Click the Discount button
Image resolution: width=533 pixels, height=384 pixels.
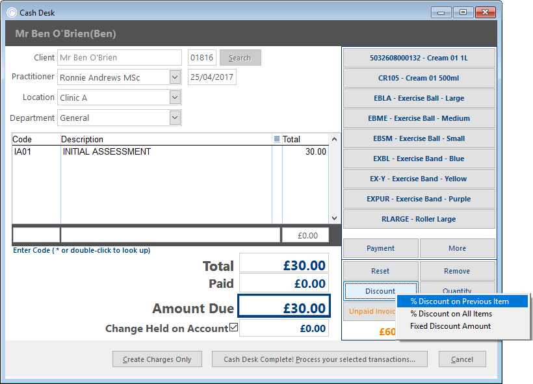click(x=381, y=290)
